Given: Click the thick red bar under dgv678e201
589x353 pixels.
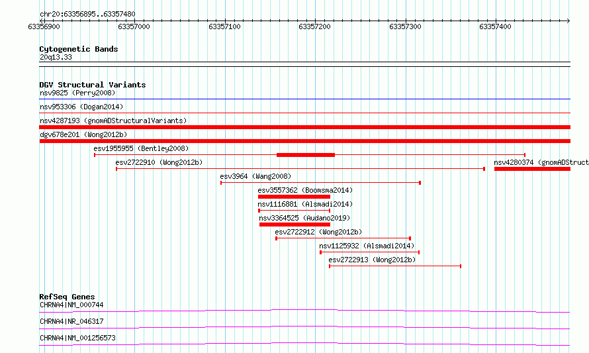Looking at the screenshot, I should (304, 141).
